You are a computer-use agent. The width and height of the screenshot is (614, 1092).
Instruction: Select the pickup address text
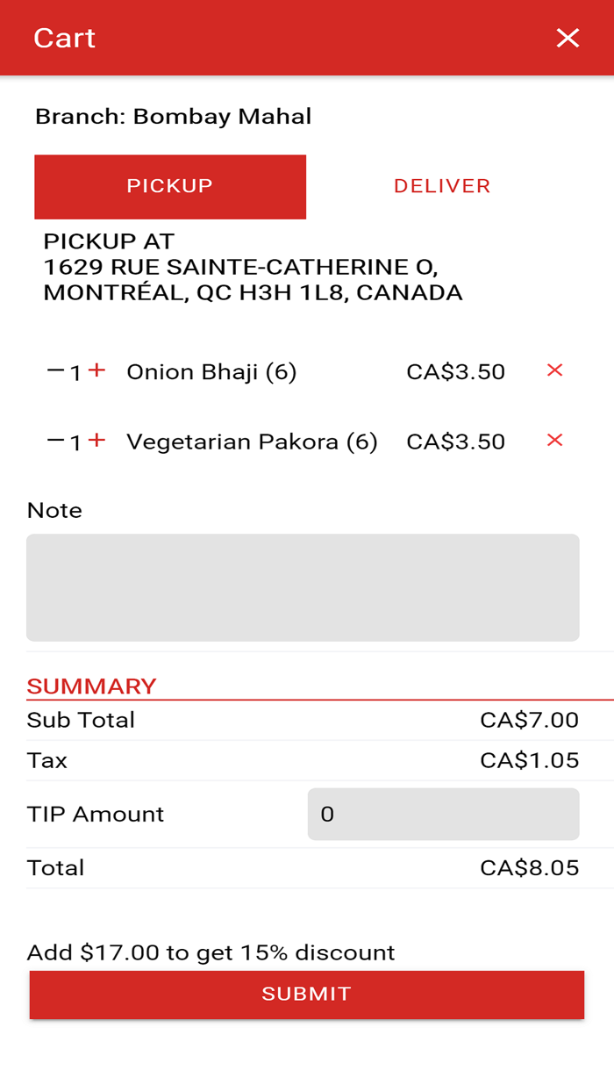coord(253,267)
